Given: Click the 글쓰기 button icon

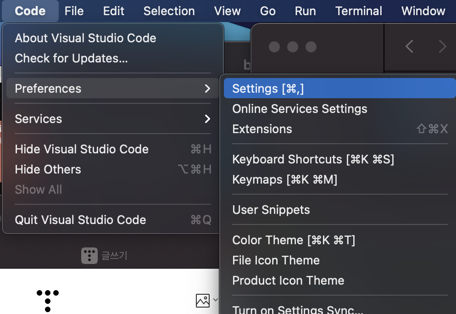Looking at the screenshot, I should (x=89, y=256).
